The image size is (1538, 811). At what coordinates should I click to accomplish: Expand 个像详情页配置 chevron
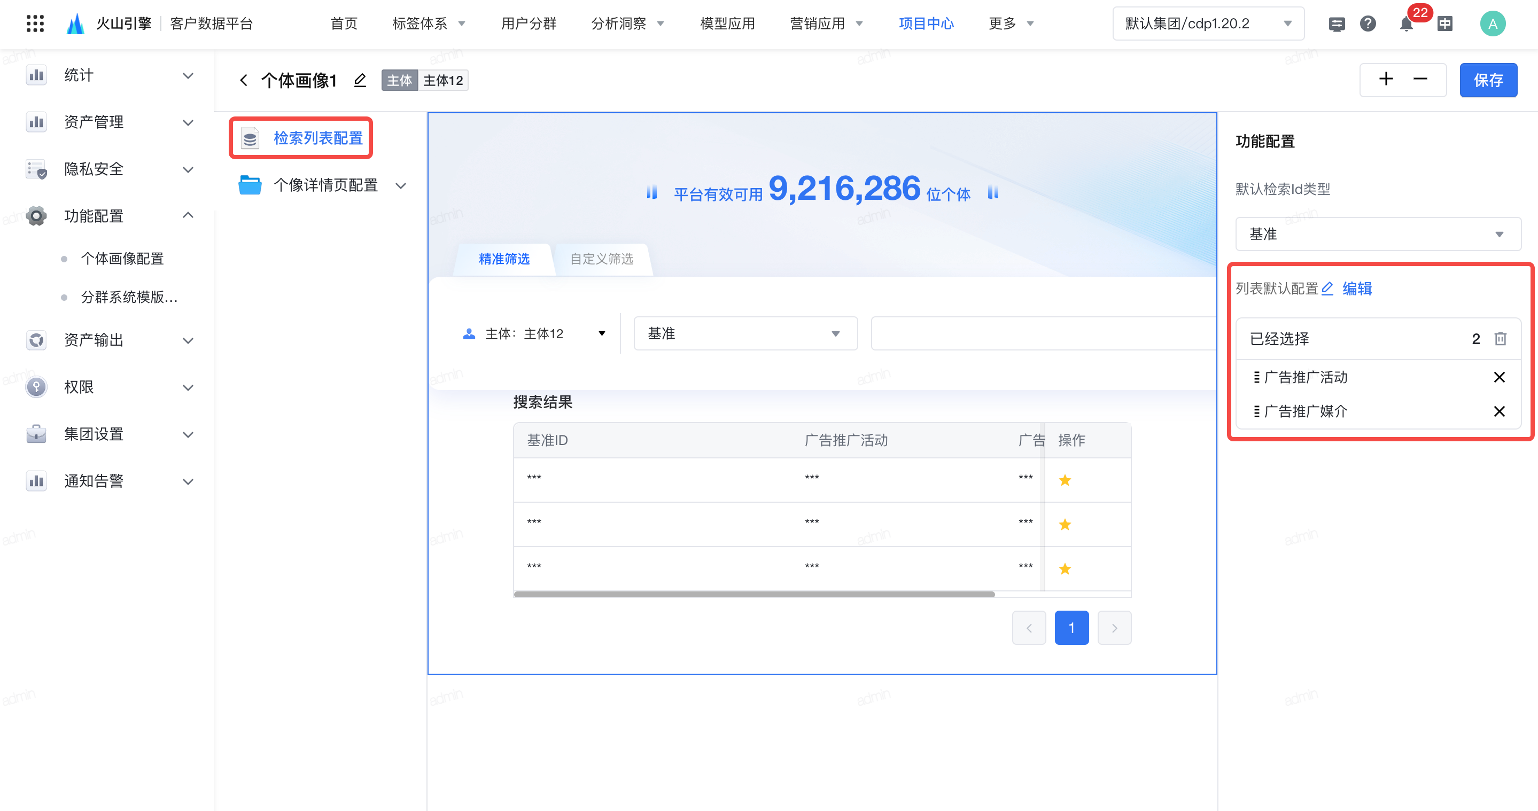click(401, 185)
